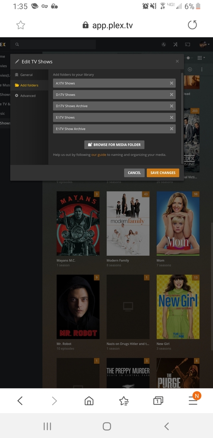The width and height of the screenshot is (213, 438).
Task: Open the browser bookmarks list icon
Action: (x=124, y=401)
